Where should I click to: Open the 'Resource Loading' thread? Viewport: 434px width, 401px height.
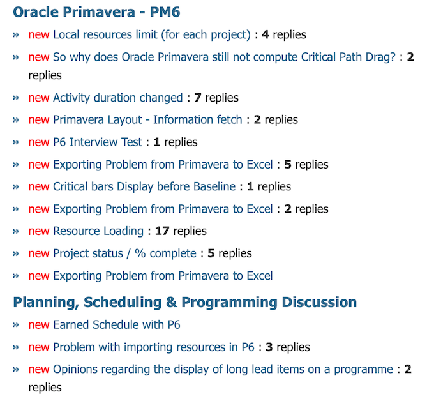point(98,231)
